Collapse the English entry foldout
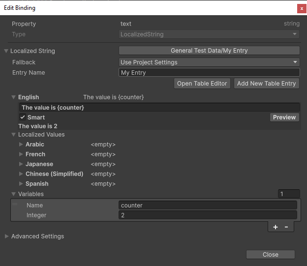The height and width of the screenshot is (266, 307). click(14, 97)
